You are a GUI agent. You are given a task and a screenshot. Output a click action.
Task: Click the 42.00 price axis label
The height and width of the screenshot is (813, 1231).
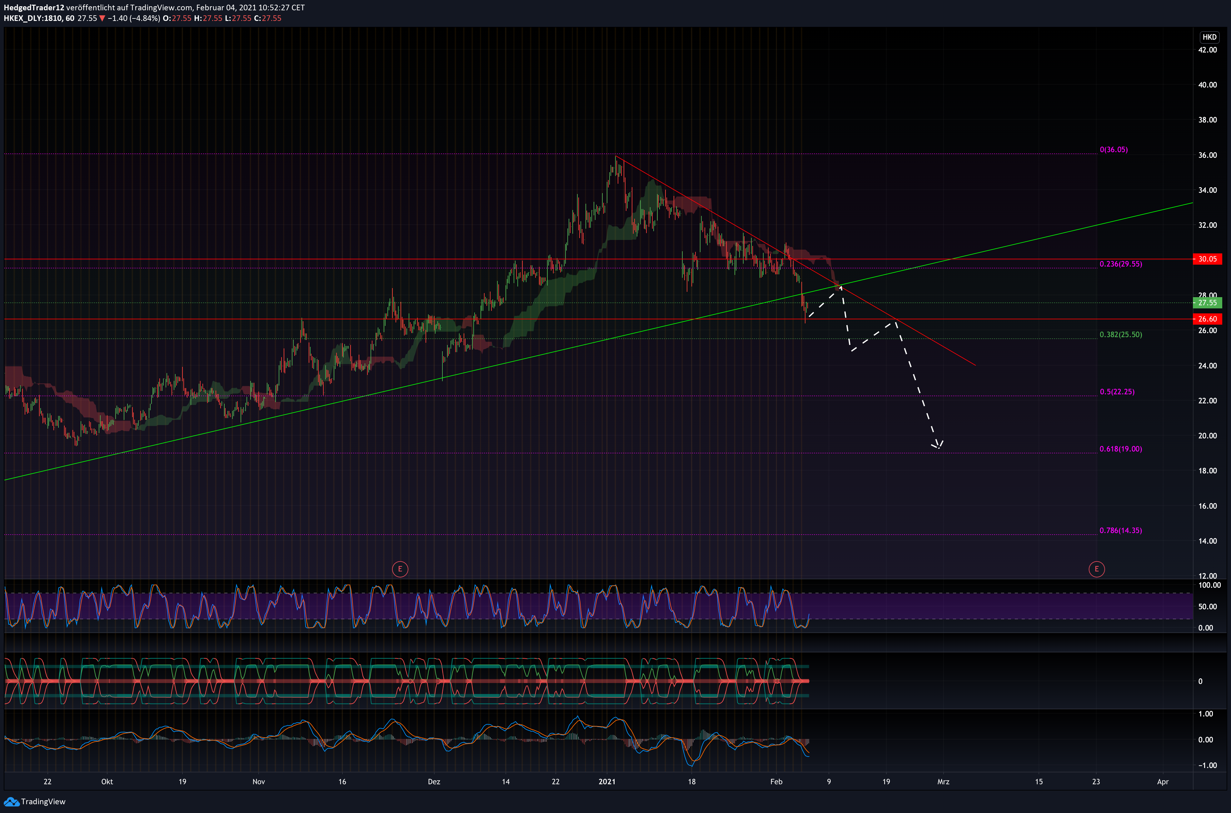tap(1207, 50)
